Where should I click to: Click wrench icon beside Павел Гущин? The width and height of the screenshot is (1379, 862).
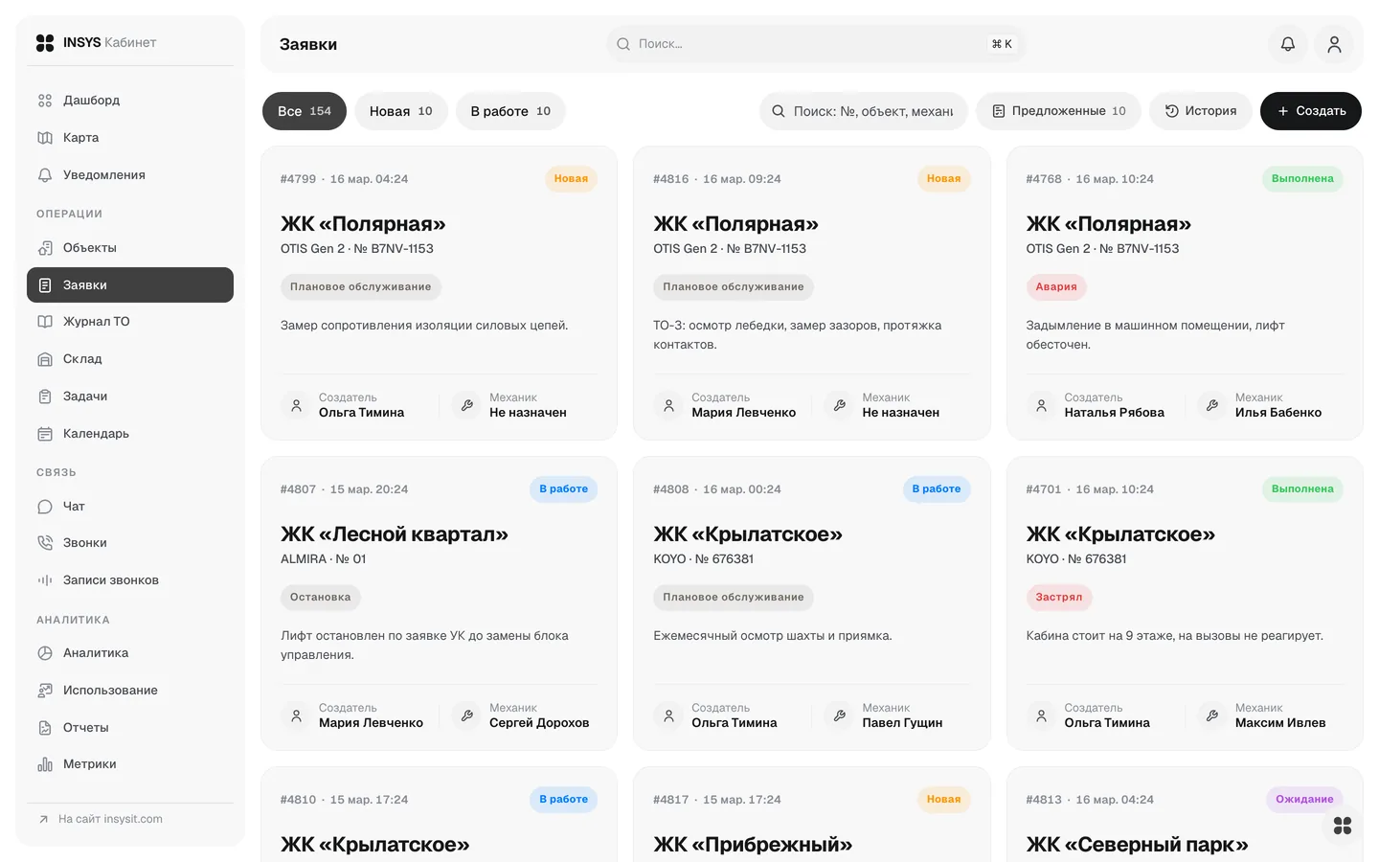(x=839, y=716)
